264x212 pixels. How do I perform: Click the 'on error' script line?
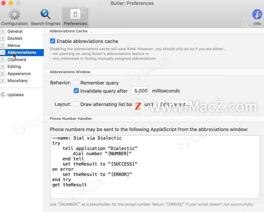point(63,169)
